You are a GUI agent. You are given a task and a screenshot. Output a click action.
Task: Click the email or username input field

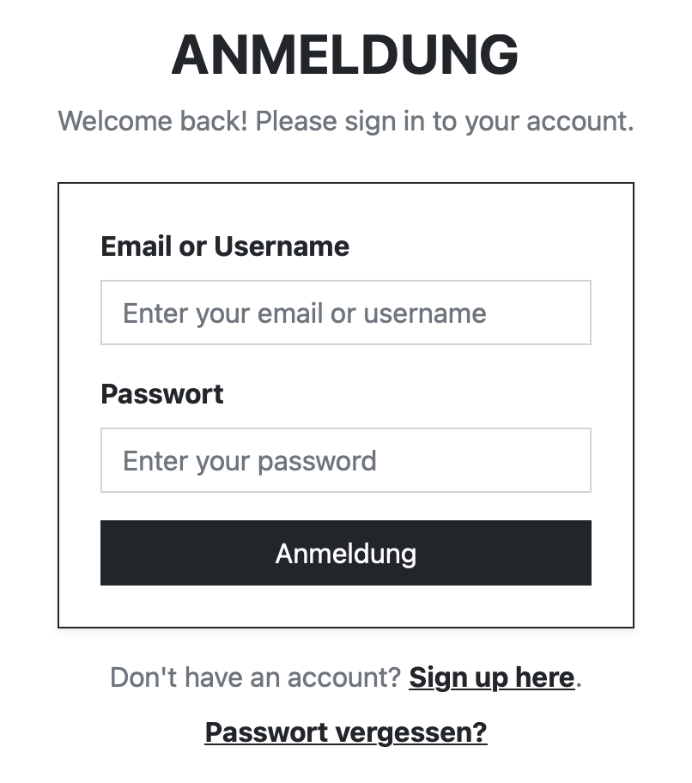[345, 313]
